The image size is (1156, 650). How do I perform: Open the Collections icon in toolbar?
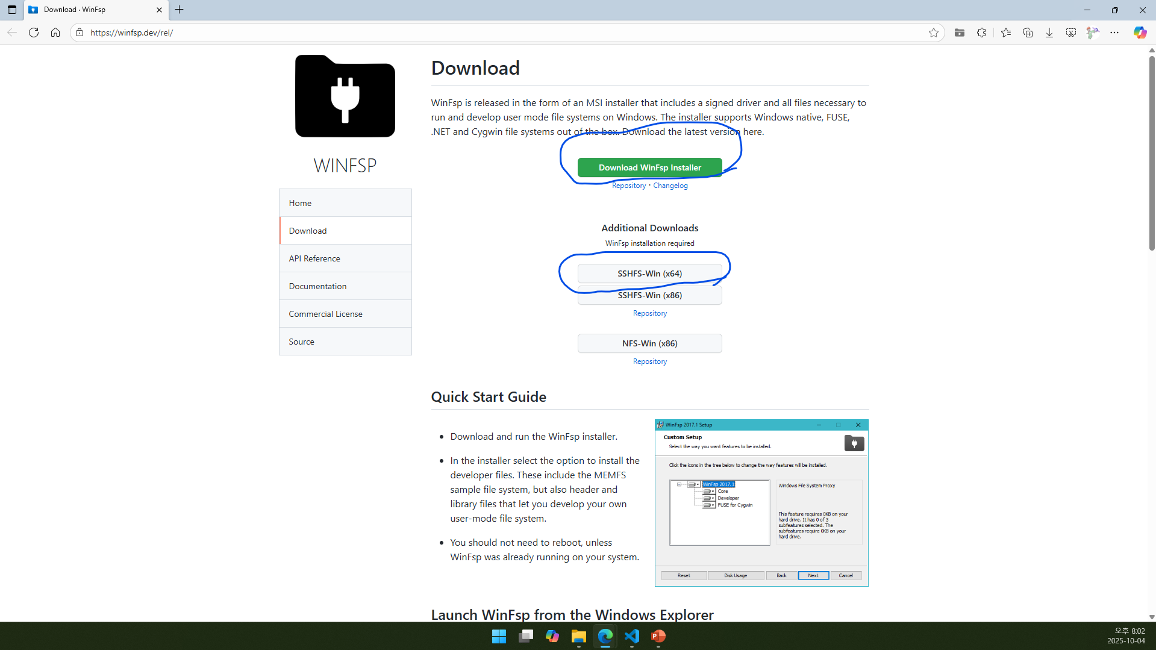point(1028,33)
